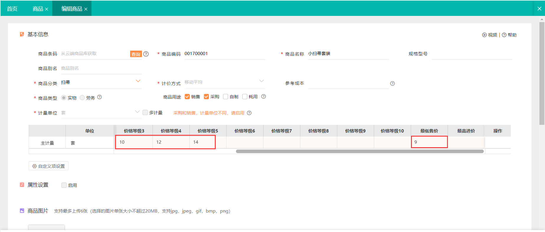Open 自定义项设置 button

pos(48,166)
